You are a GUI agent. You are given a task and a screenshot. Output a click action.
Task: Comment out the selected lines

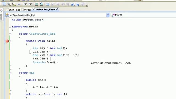click(x=36, y=4)
